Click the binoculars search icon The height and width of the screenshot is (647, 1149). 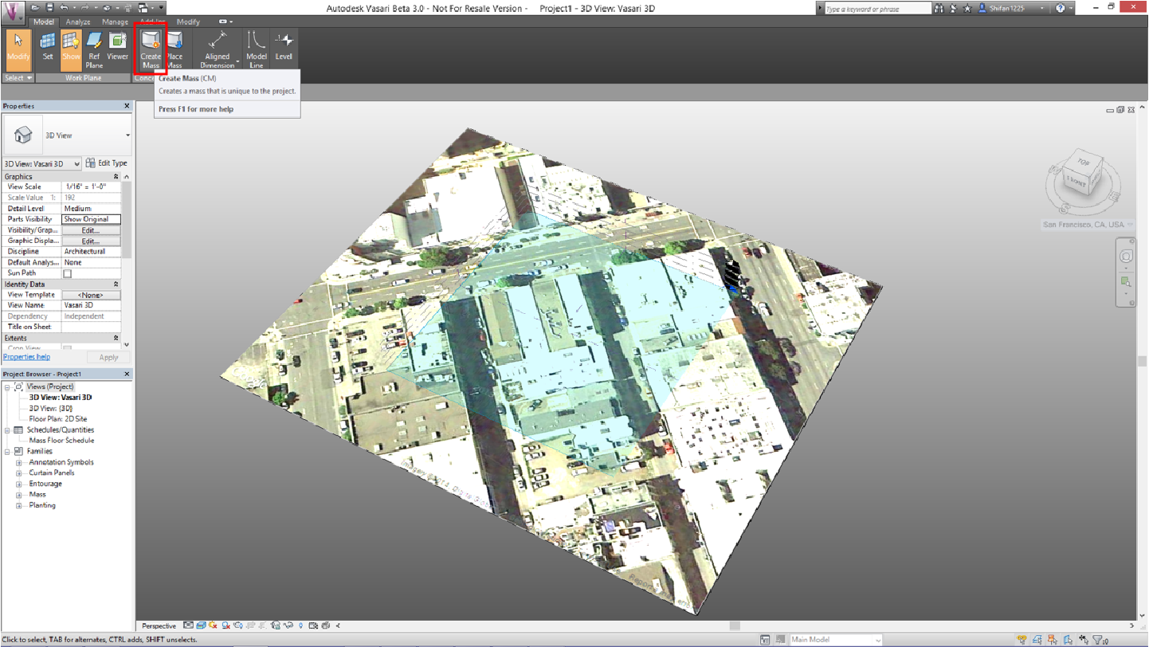tap(939, 8)
